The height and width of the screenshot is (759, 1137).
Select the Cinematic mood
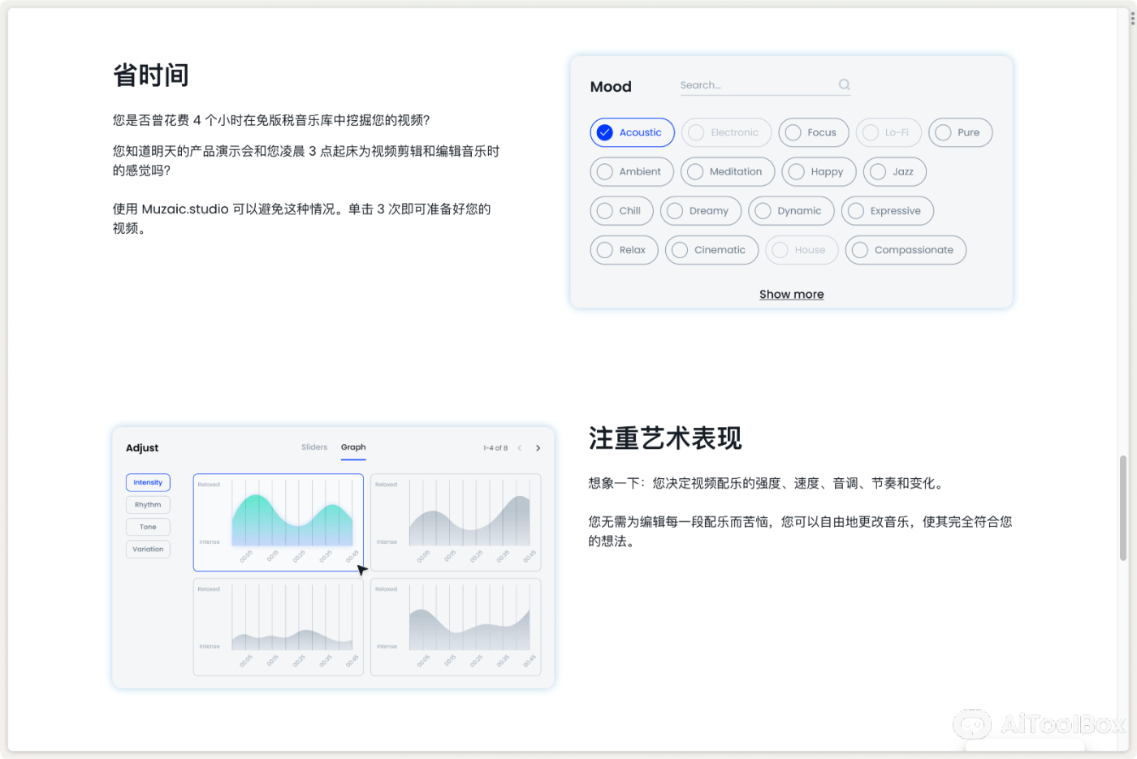[x=711, y=250]
